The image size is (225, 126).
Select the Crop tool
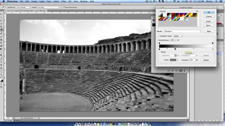(x=1, y=27)
